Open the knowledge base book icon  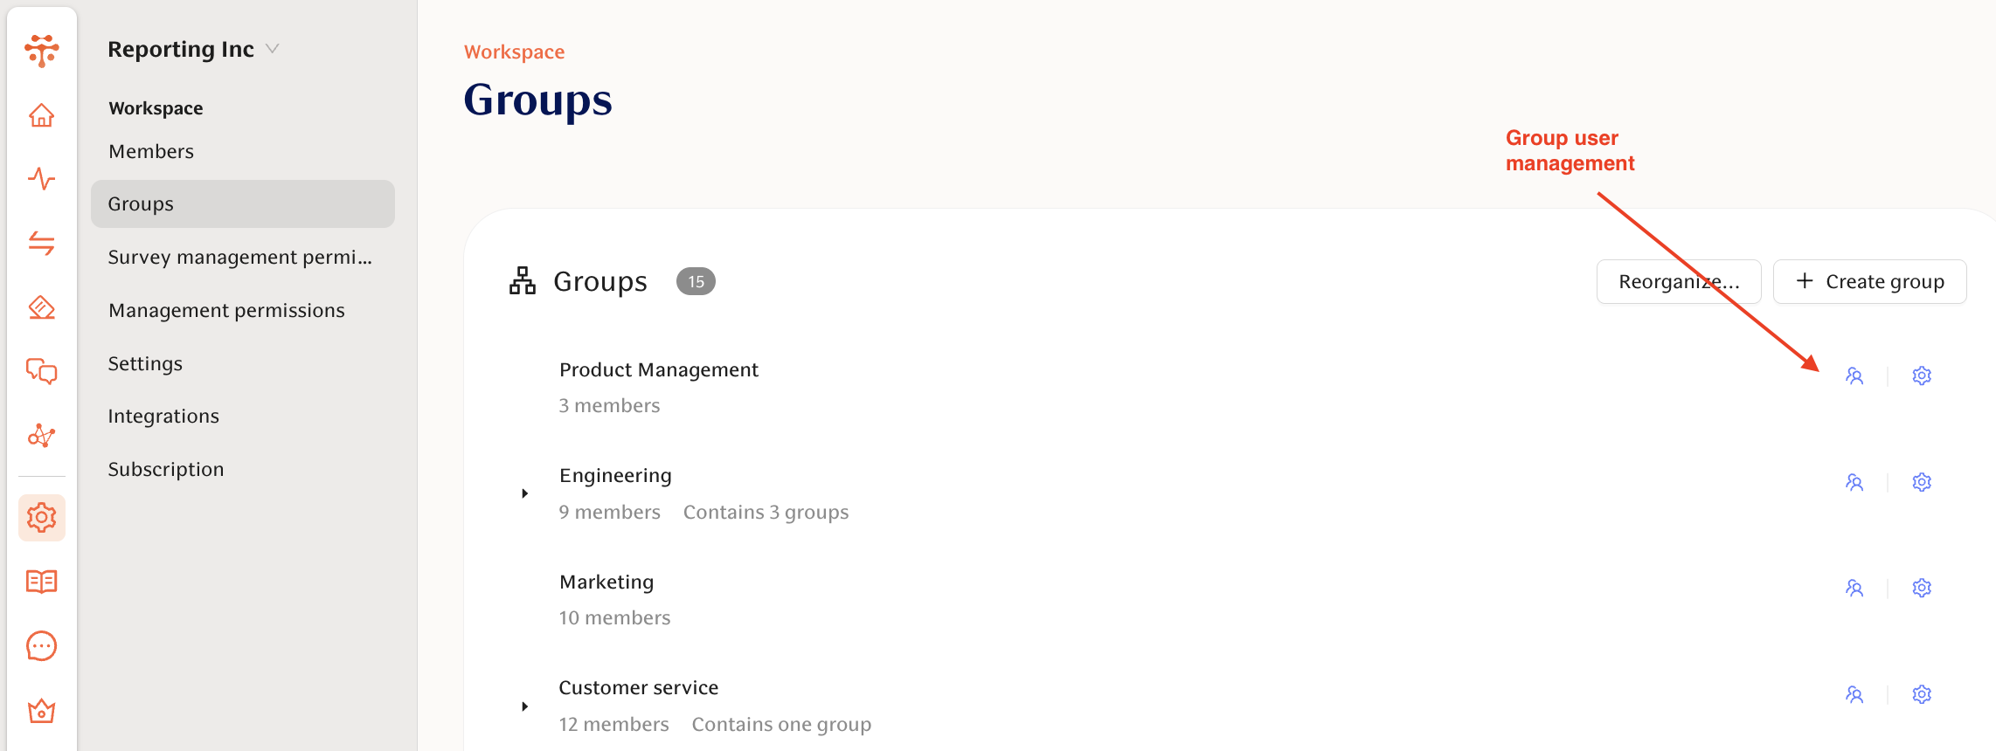41,581
